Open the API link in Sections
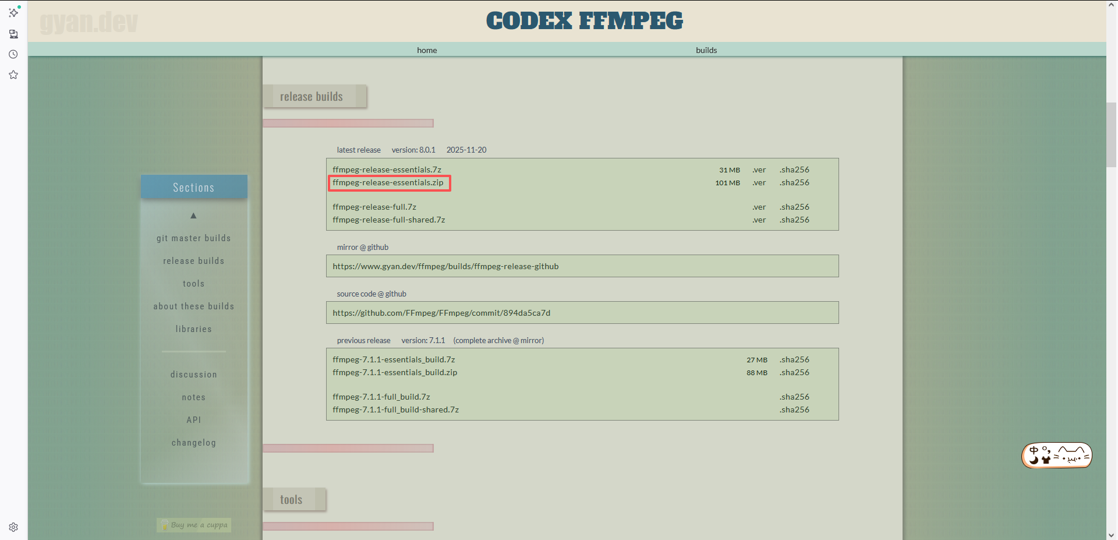 click(193, 420)
